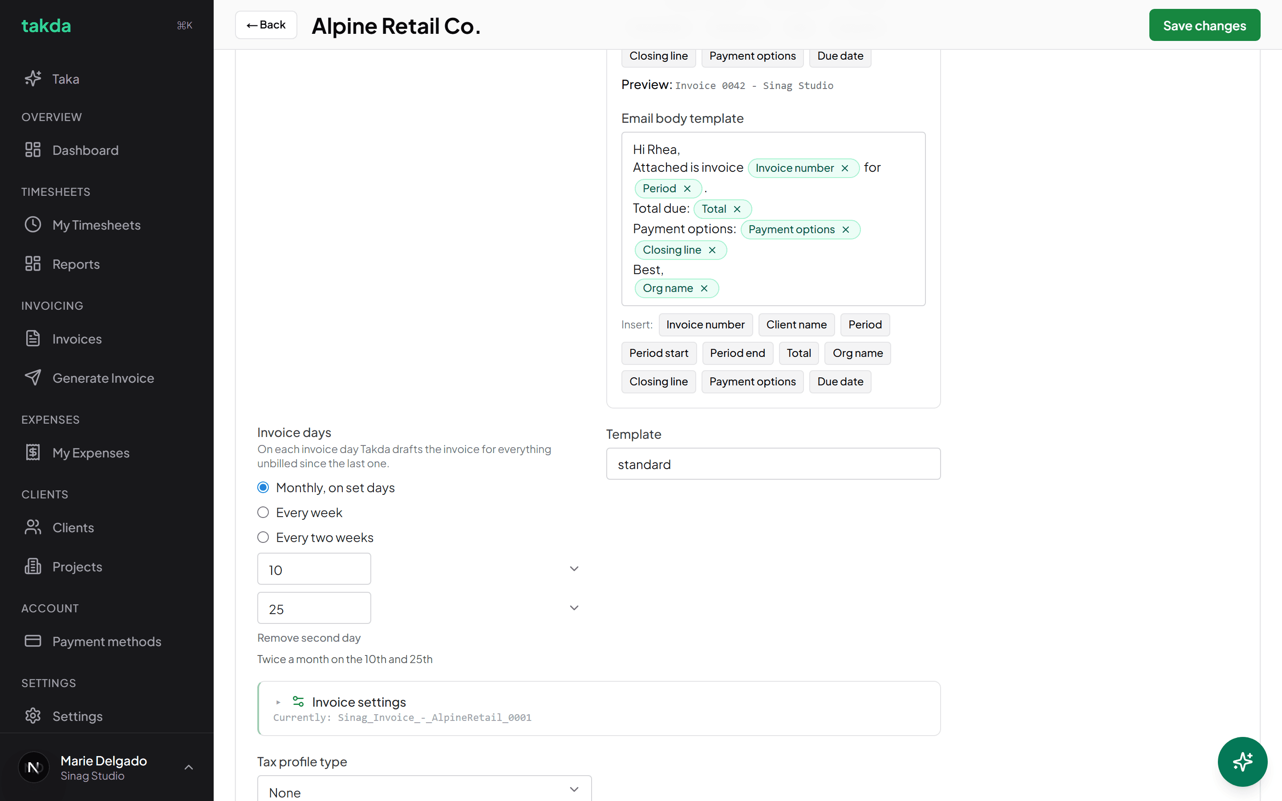Remove the Payment options chip from email body
This screenshot has height=801, width=1282.
click(x=846, y=229)
